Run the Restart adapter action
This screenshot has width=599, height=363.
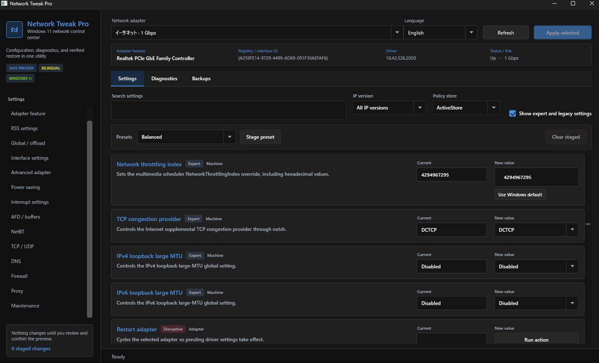point(537,340)
